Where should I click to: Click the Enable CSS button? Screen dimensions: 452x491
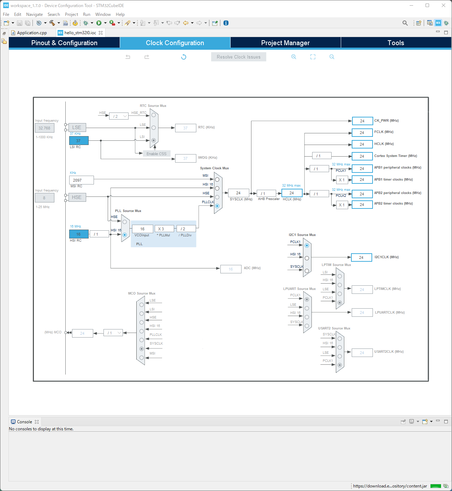(156, 154)
